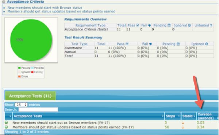
Task: Click the Pending calendar icon in Requirements Overview
Action: [169, 25]
